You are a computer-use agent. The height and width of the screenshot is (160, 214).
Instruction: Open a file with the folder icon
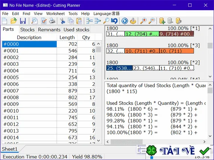coord(13,21)
